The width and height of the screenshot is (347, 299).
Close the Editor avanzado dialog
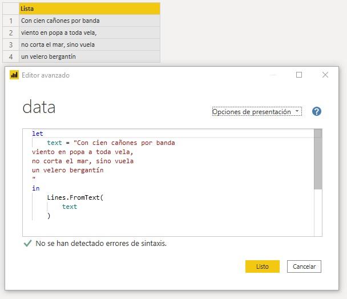[325, 75]
